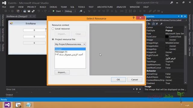Click the Save toolbar icon
This screenshot has width=193, height=108.
click(29, 11)
